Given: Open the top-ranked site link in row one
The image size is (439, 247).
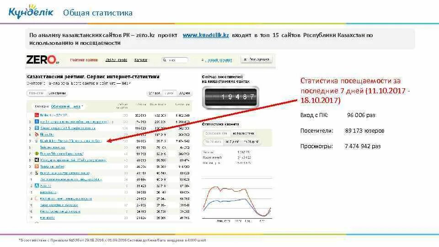Looking at the screenshot, I should click(54, 115).
